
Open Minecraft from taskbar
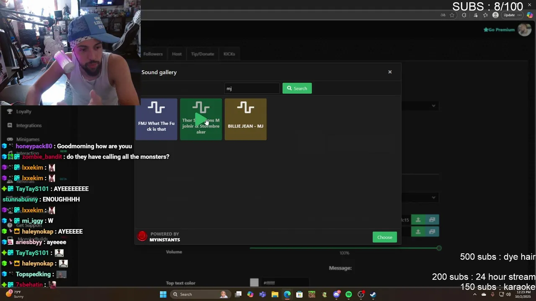coord(312,294)
